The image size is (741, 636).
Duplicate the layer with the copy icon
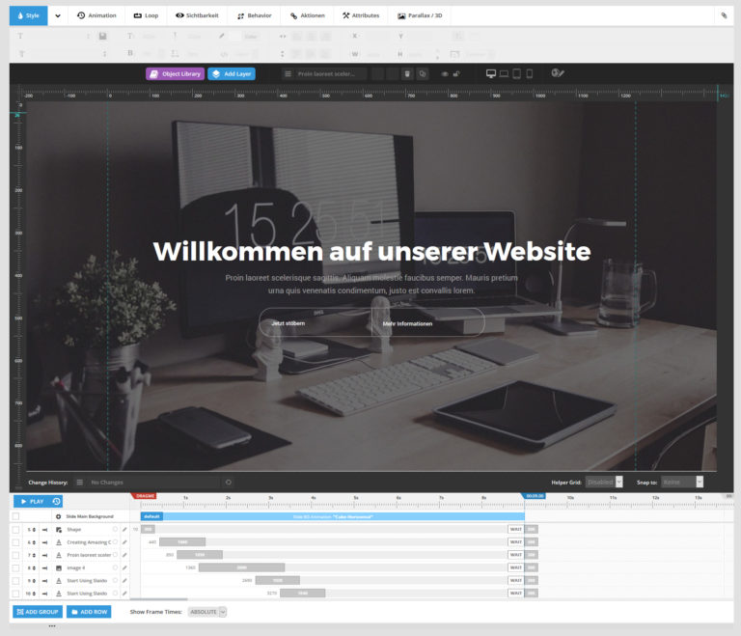[423, 73]
